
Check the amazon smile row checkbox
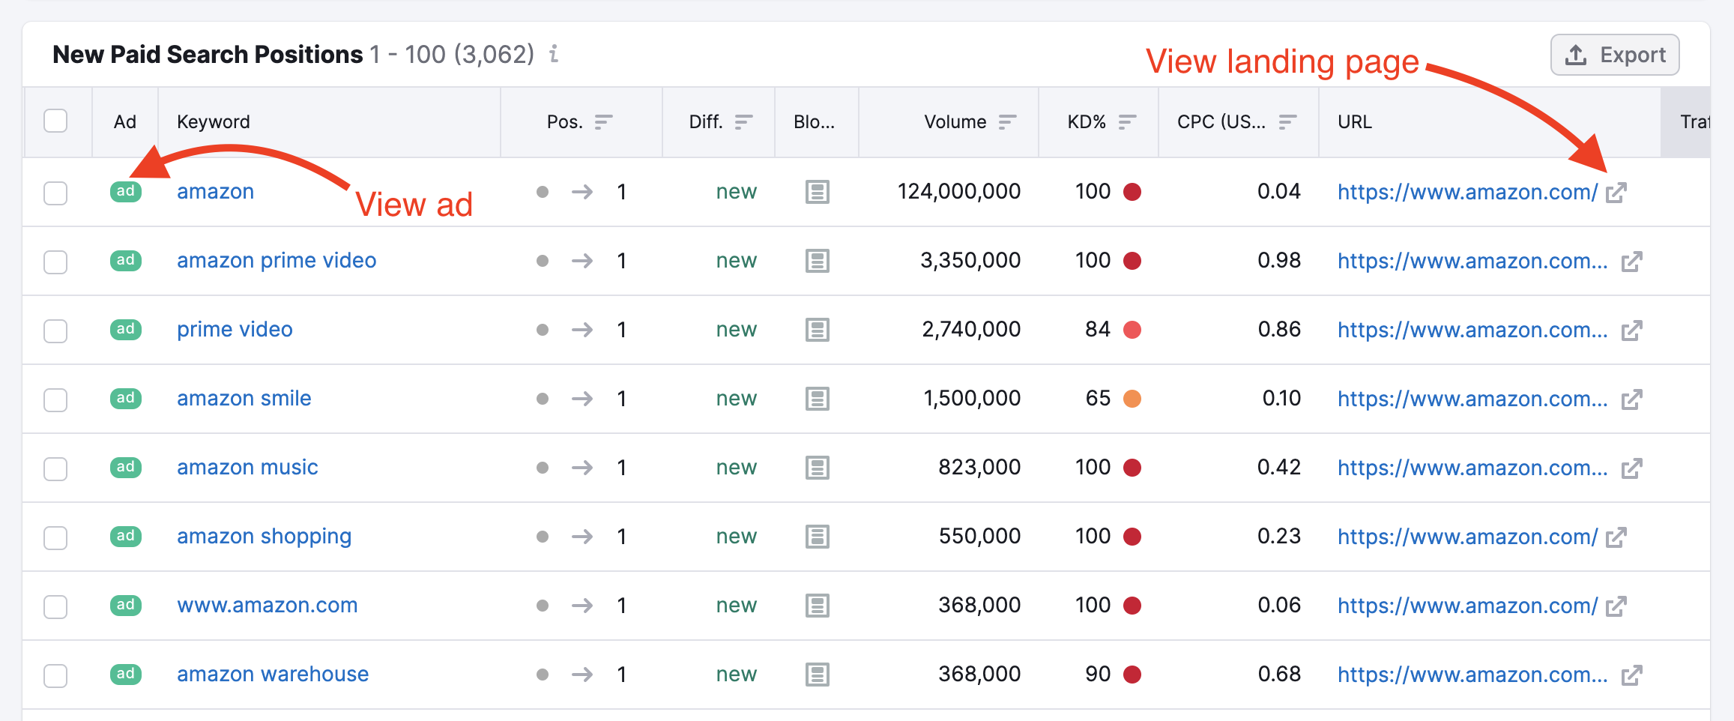55,399
